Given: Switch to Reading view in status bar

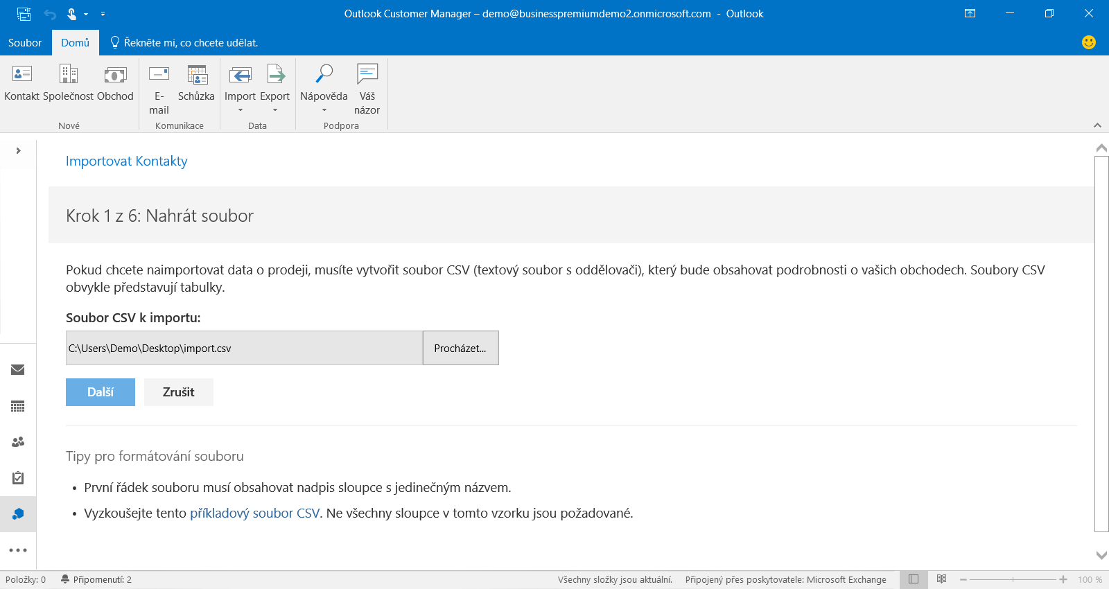Looking at the screenshot, I should 941,579.
